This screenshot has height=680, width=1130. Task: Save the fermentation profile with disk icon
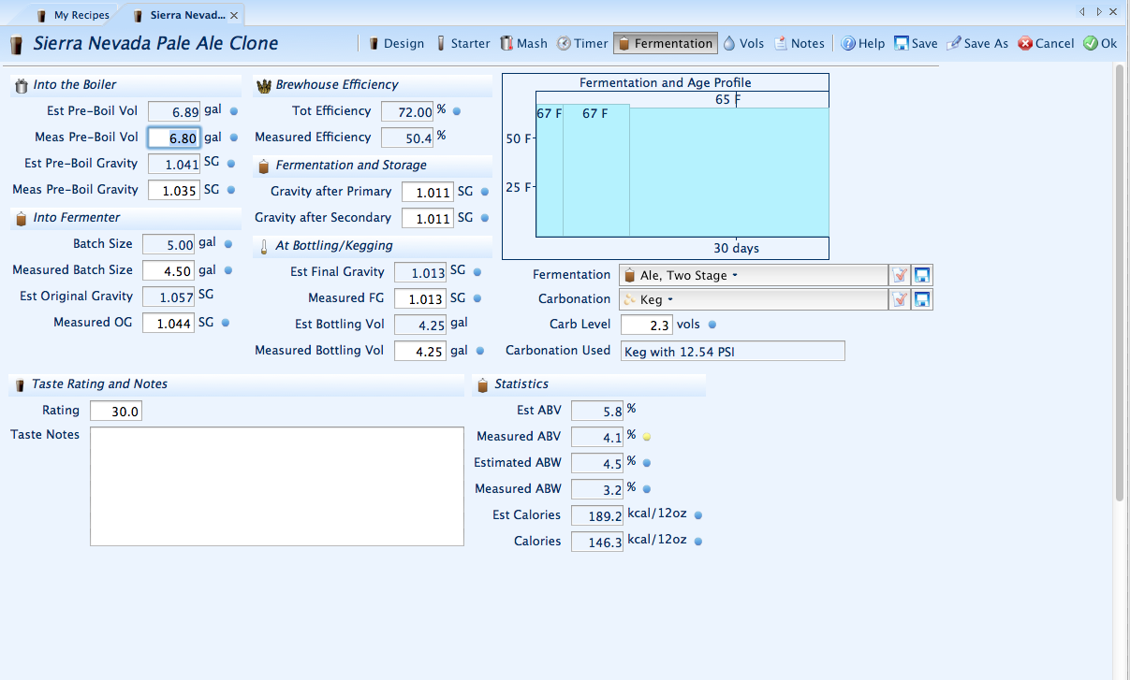[x=922, y=275]
